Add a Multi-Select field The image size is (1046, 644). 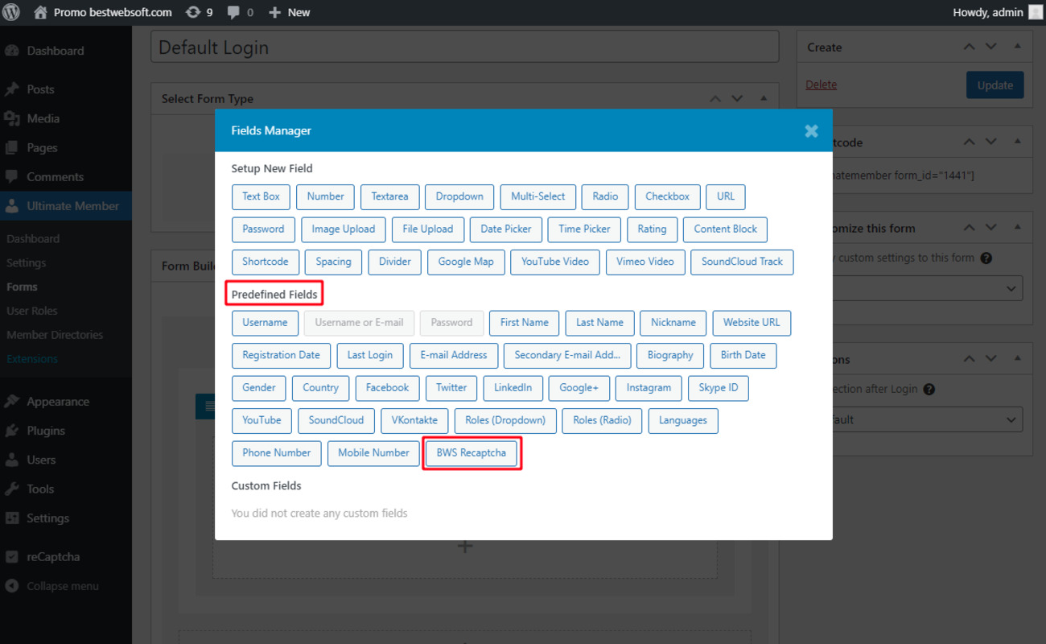pos(538,196)
